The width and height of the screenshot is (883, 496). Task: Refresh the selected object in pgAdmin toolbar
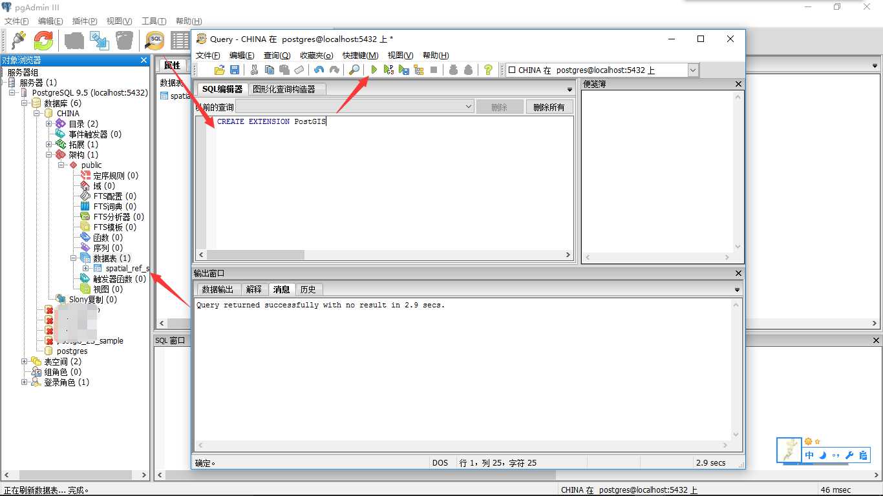(43, 41)
